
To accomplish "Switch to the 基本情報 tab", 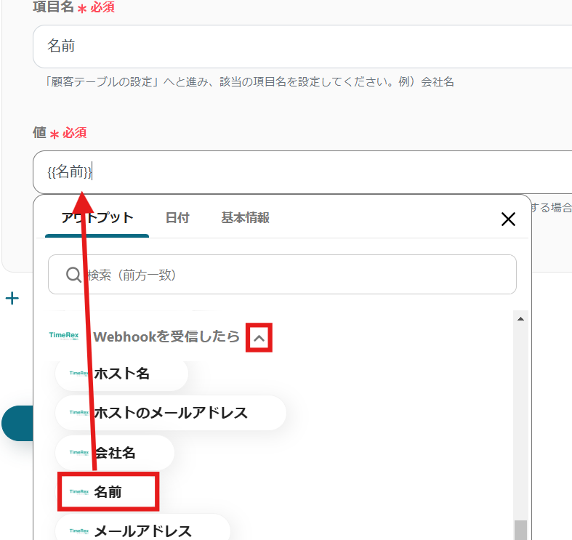I will point(245,218).
